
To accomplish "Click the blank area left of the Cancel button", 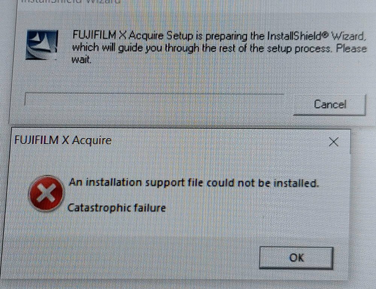I will [158, 115].
